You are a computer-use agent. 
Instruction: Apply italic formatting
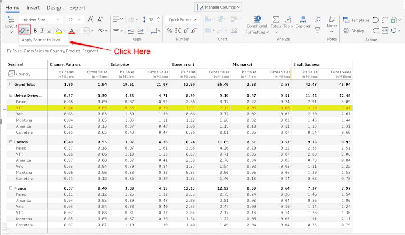click(42, 30)
